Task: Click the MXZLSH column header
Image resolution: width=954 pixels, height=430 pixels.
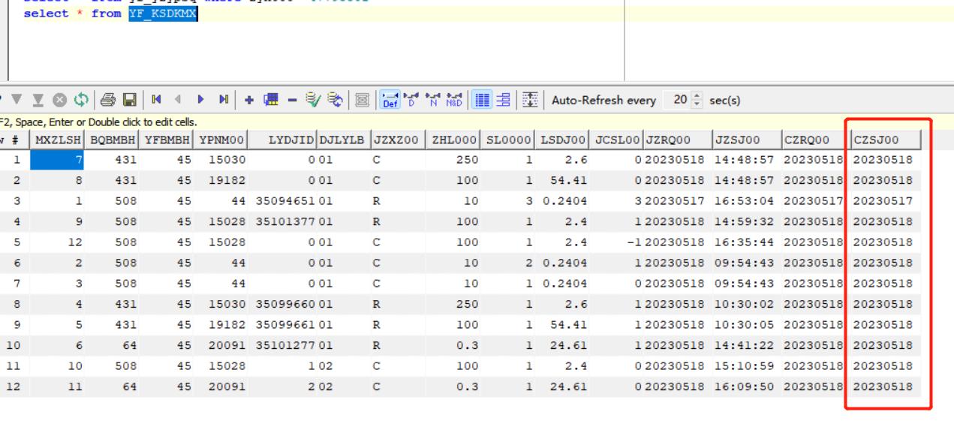Action: tap(59, 139)
